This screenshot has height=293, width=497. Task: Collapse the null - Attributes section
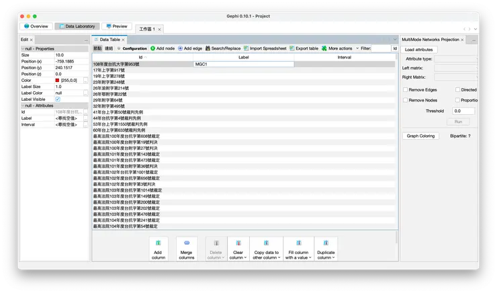23,106
